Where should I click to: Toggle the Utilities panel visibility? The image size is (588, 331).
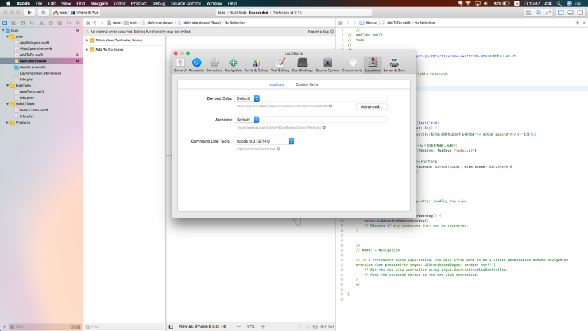pos(580,13)
